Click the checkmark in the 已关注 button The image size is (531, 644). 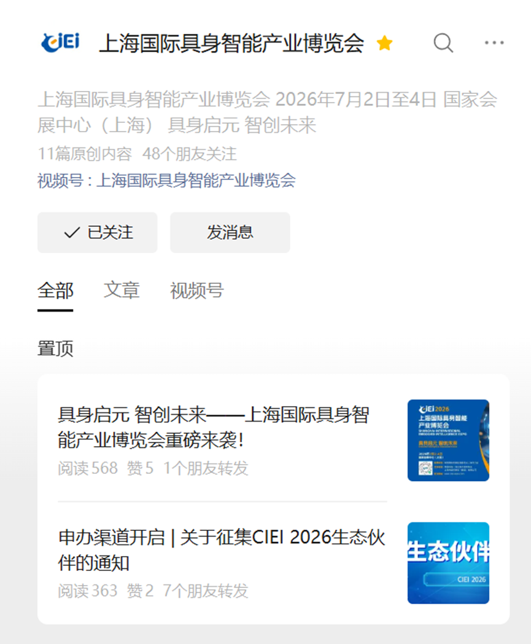[72, 233]
